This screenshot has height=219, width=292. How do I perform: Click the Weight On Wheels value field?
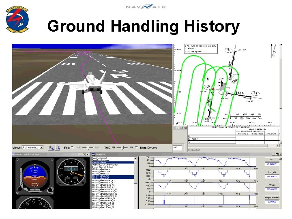coord(272,202)
